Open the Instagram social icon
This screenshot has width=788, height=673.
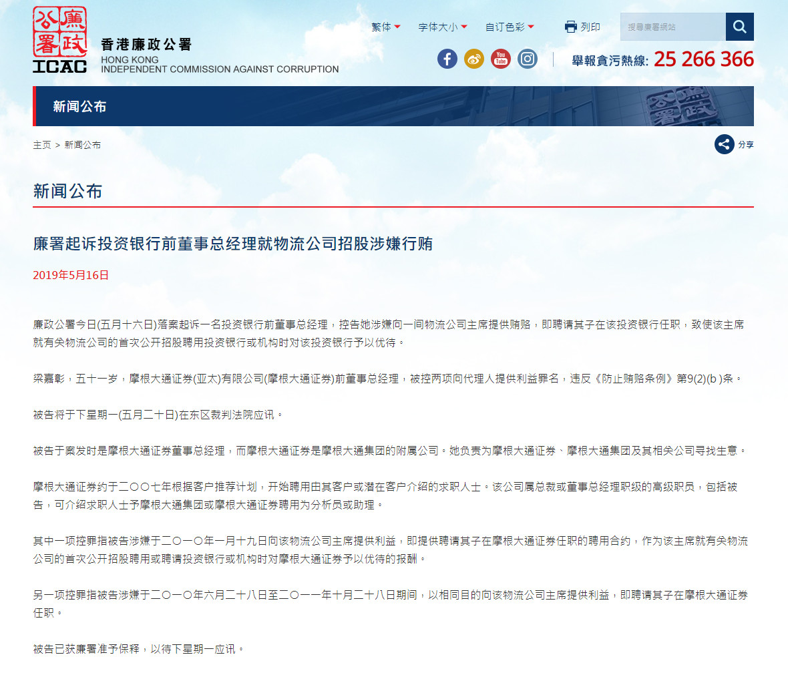click(528, 59)
